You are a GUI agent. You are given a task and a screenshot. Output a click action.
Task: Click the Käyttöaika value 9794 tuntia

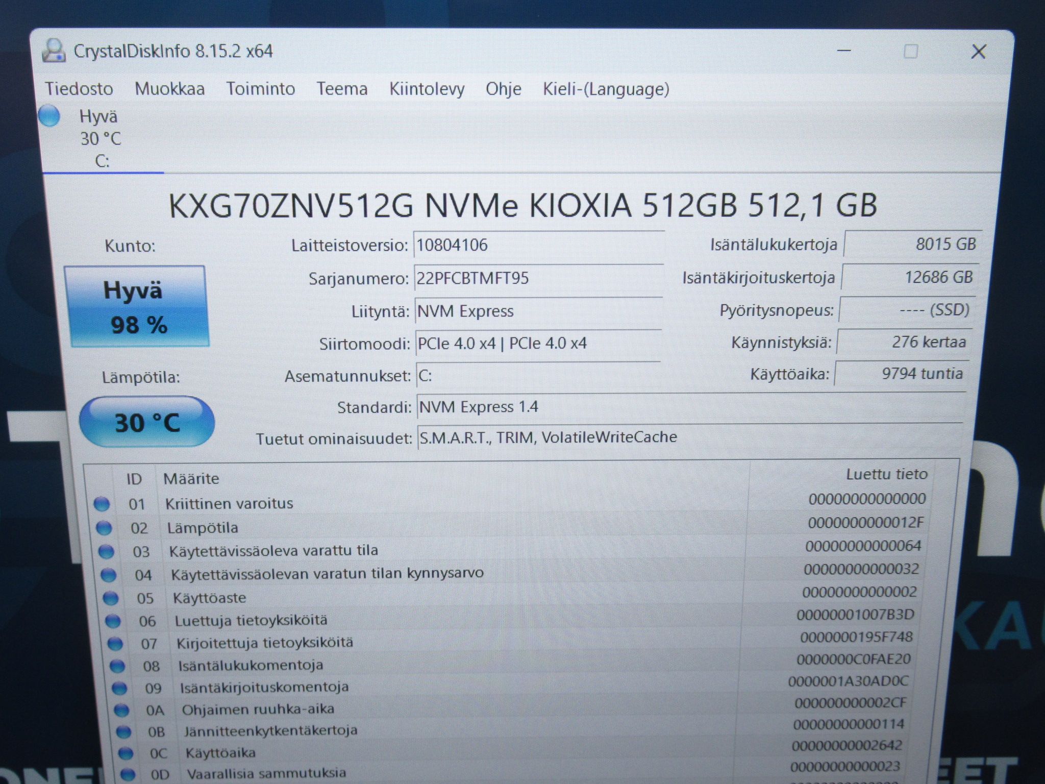click(x=901, y=374)
